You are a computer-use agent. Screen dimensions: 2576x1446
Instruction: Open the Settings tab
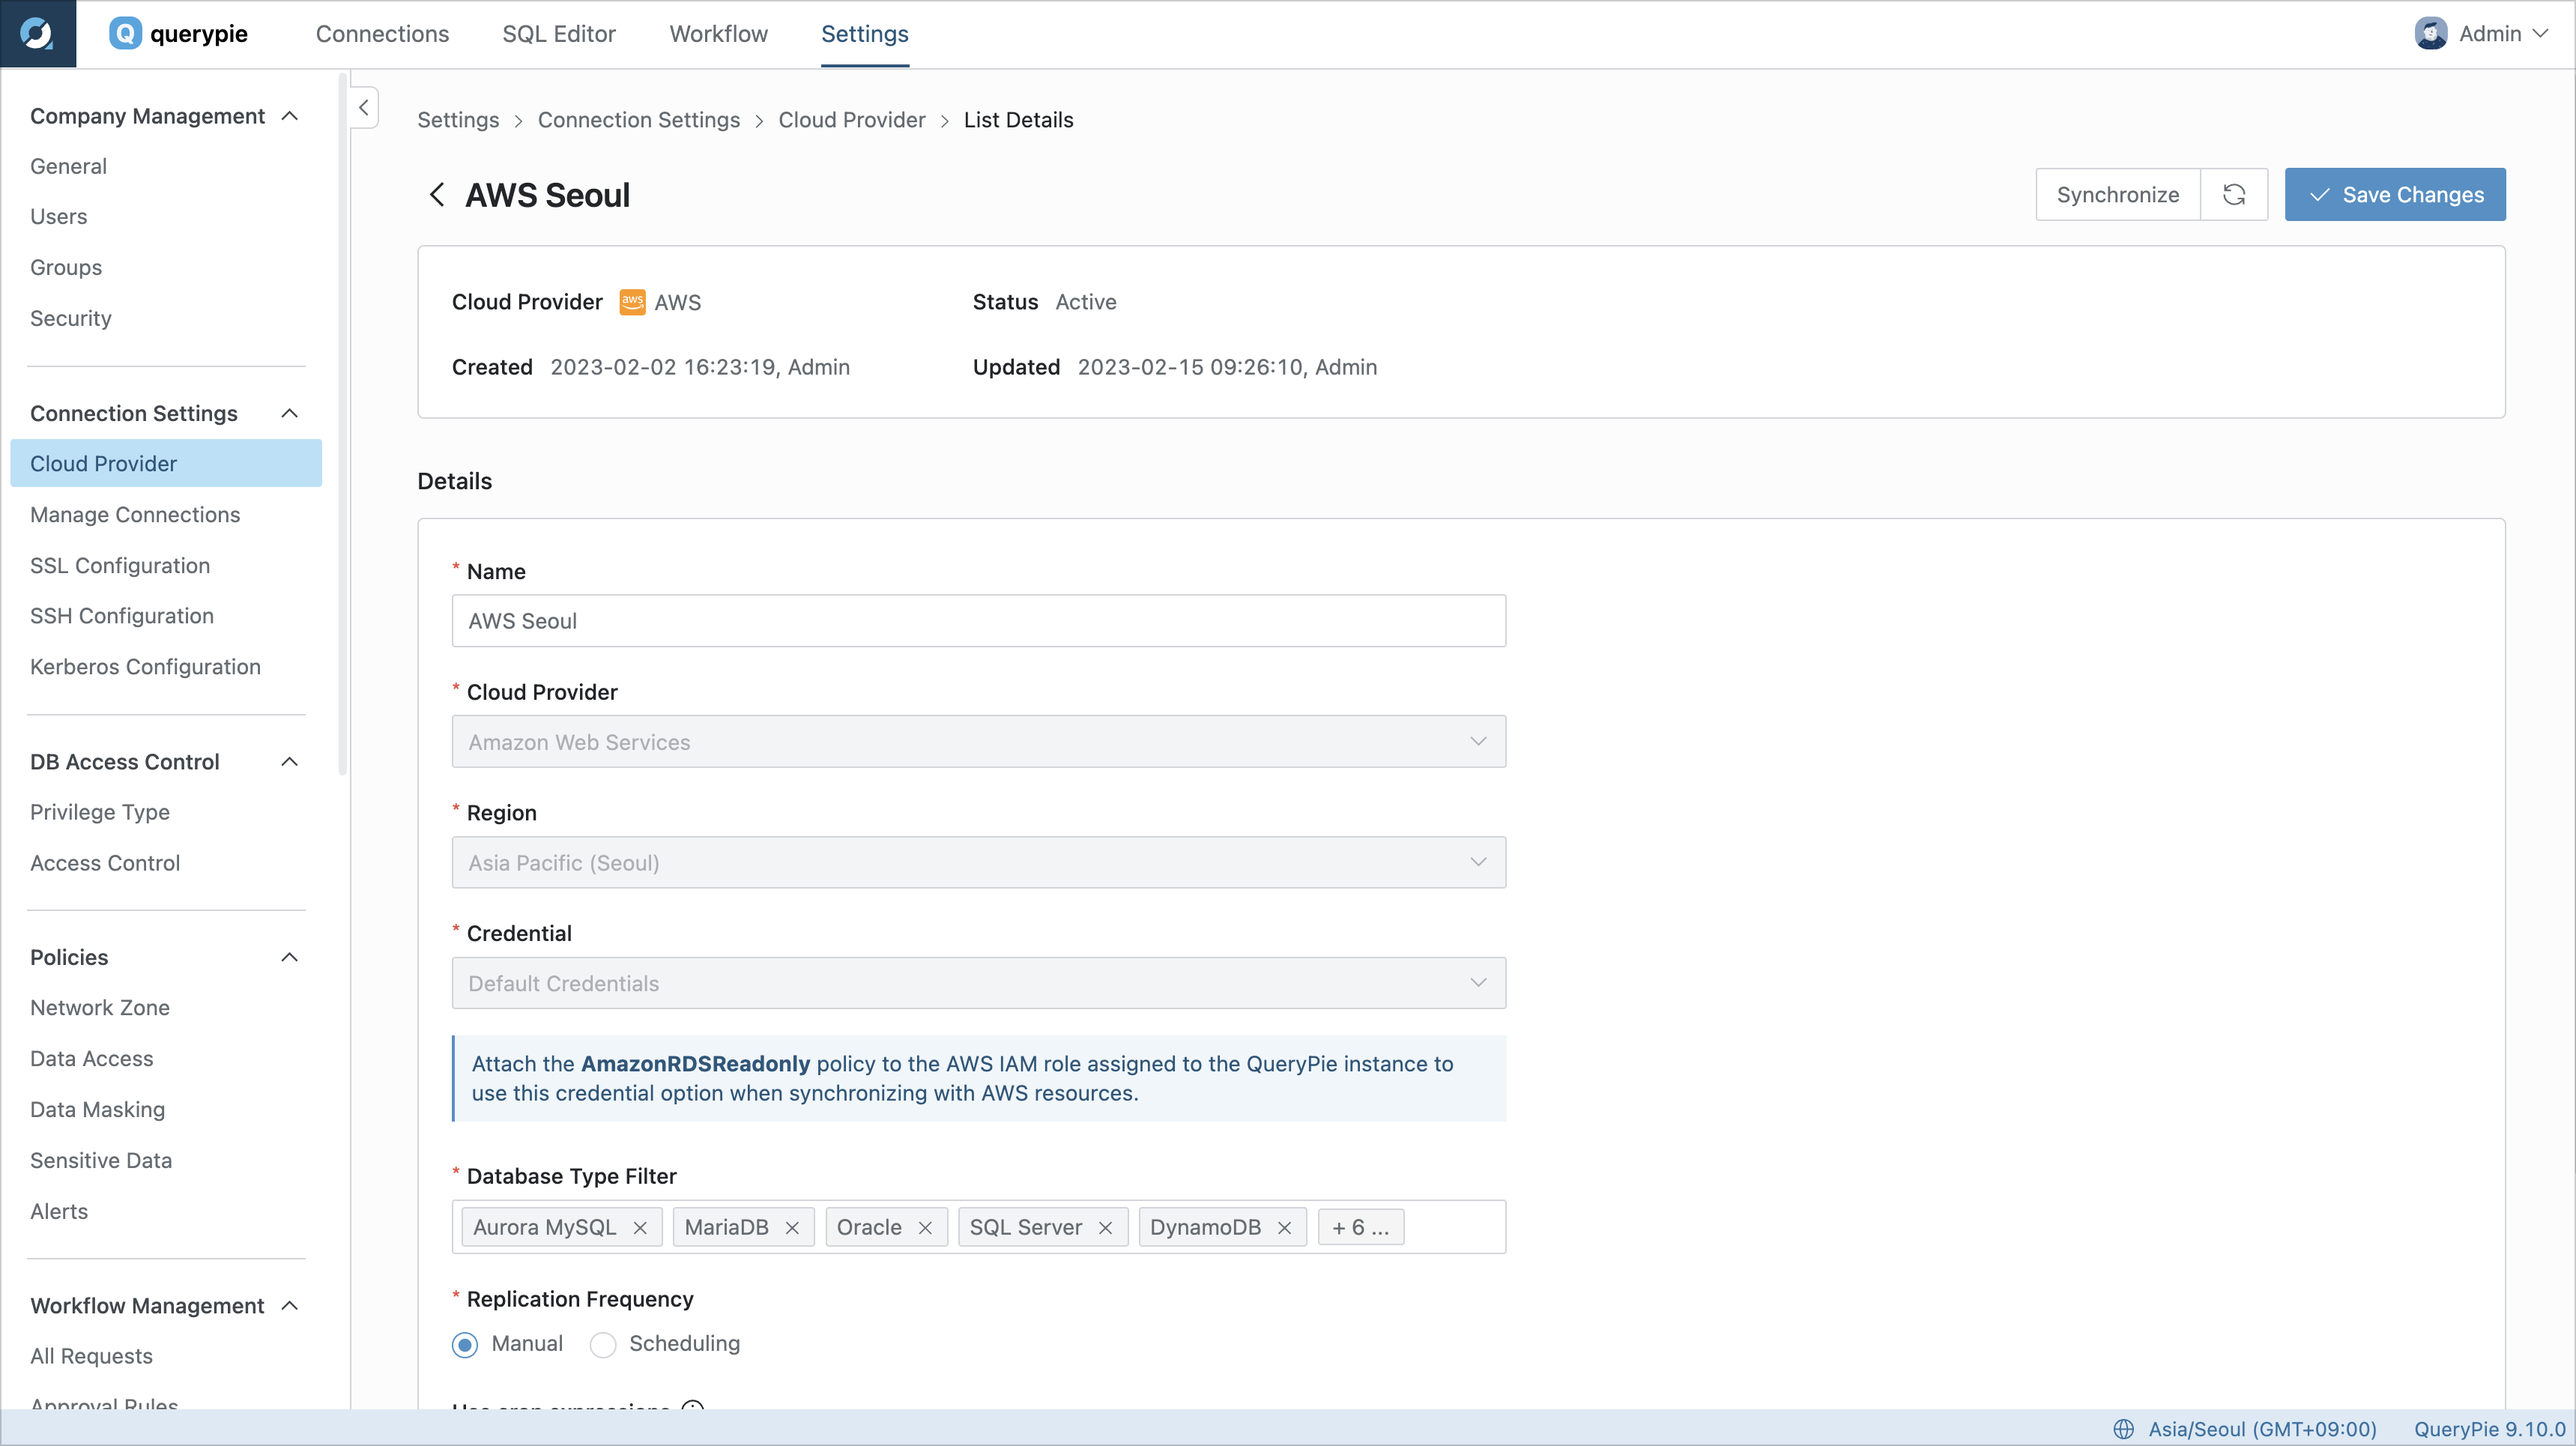pos(864,33)
